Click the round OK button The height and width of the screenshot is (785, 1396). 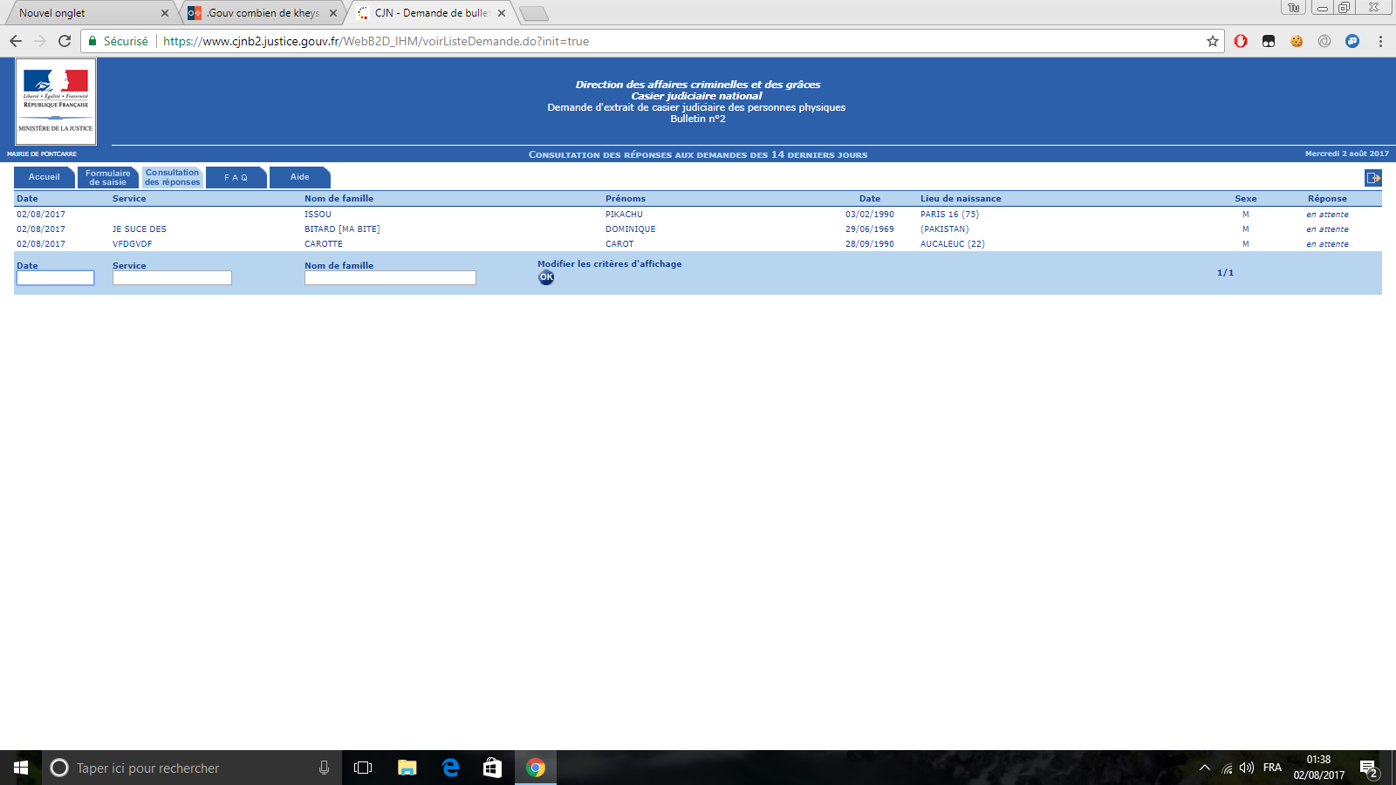(x=546, y=277)
